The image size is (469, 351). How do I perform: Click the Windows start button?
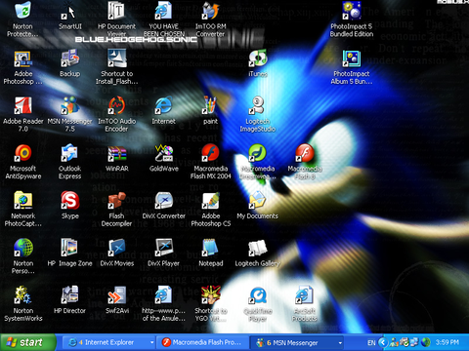27,342
